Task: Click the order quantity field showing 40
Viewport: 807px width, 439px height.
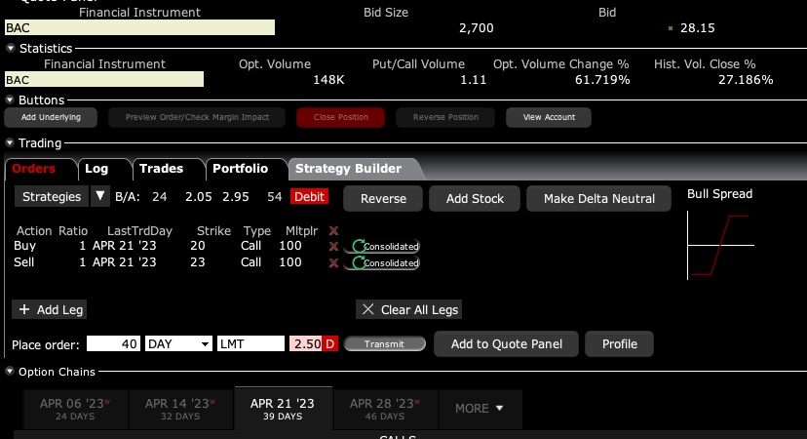Action: (114, 344)
